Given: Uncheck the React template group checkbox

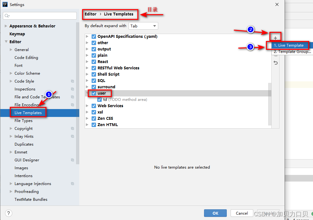Looking at the screenshot, I should click(94, 62).
